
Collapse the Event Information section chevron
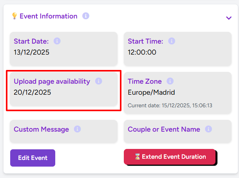tap(229, 18)
